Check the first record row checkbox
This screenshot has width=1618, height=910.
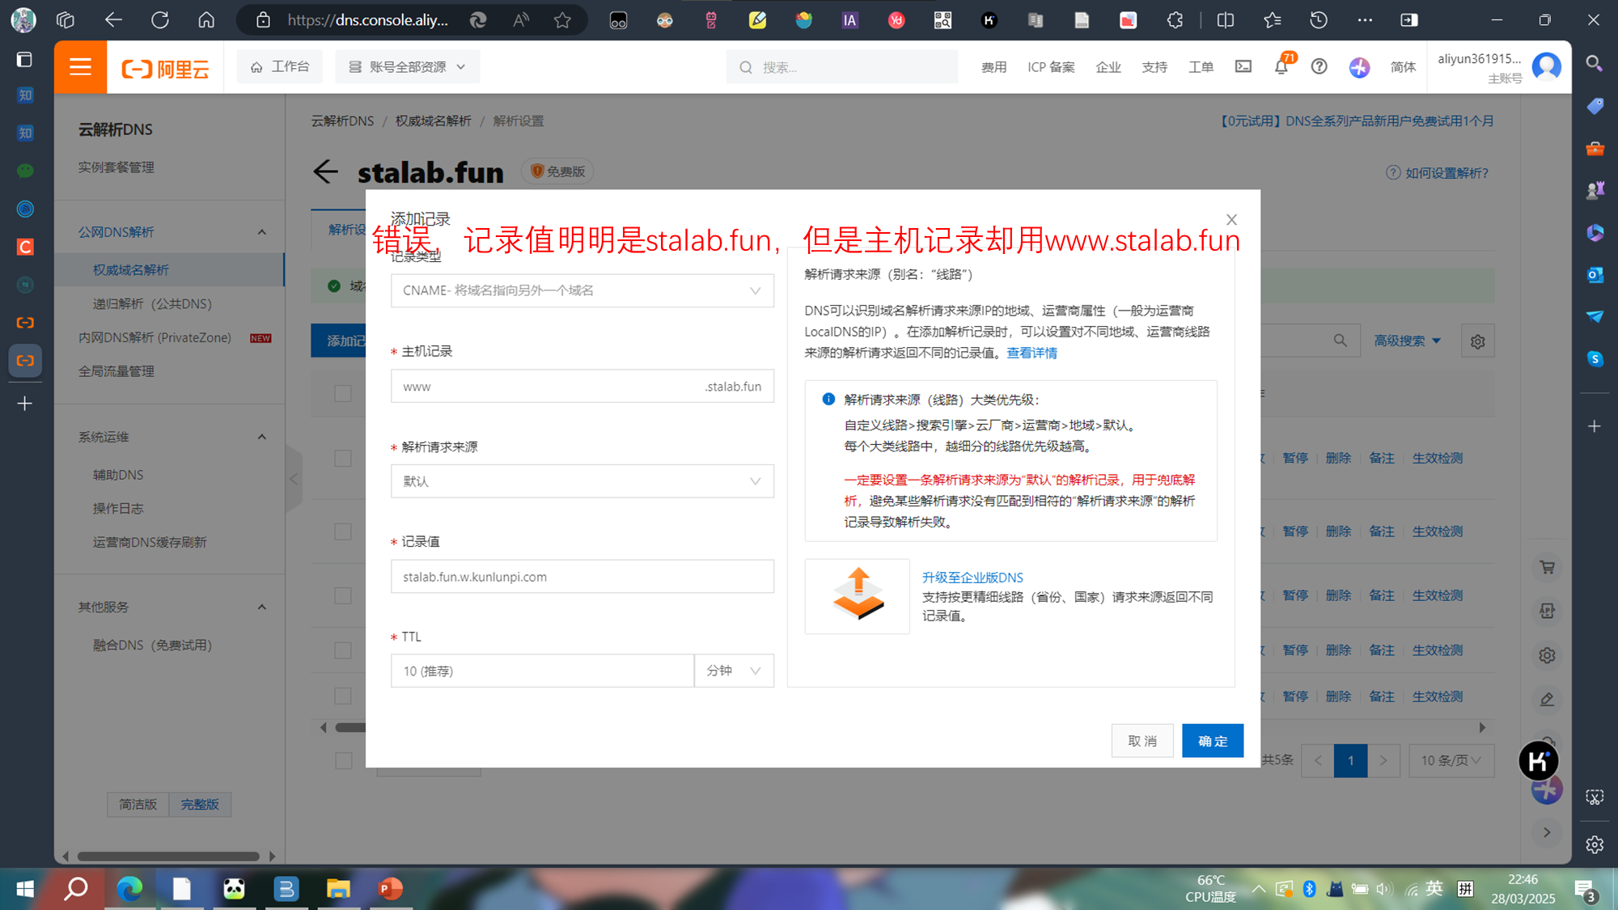(343, 459)
